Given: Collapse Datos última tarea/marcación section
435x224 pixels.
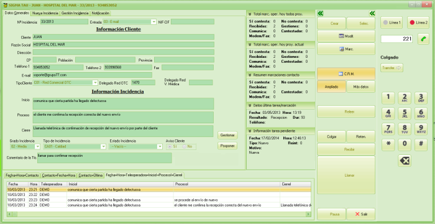Looking at the screenshot, I should 250,106.
